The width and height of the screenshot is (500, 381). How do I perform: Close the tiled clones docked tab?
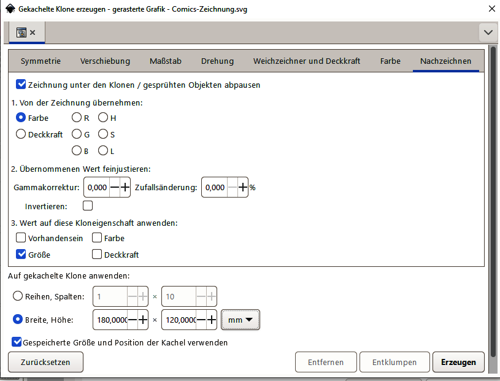(x=33, y=33)
